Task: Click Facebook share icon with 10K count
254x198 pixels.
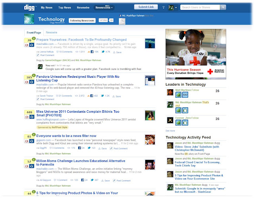Action: coord(92,52)
